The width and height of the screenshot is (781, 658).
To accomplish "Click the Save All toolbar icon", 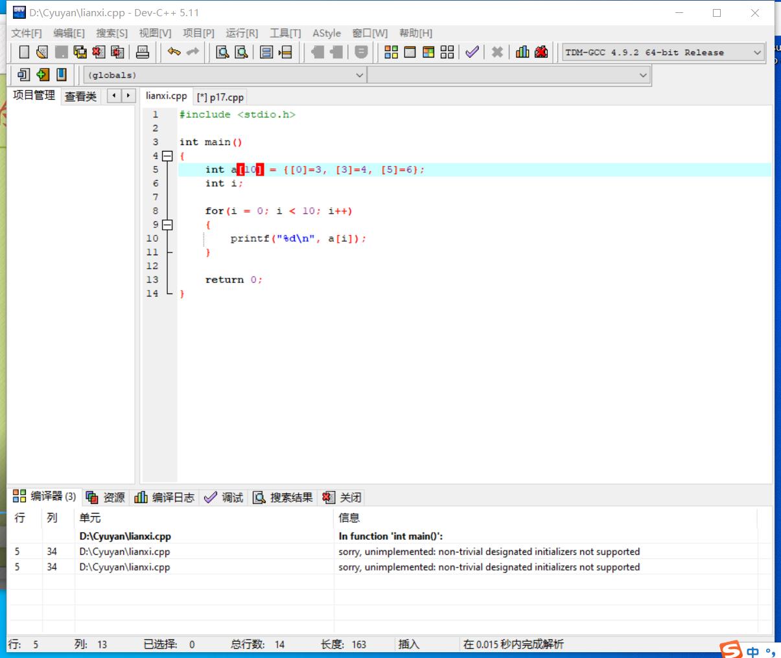I will [80, 52].
